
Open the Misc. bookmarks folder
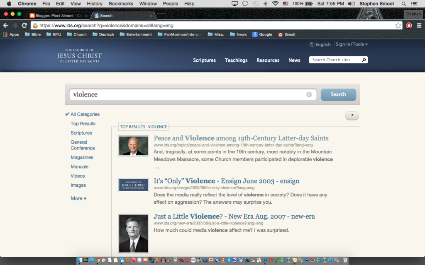(x=216, y=34)
